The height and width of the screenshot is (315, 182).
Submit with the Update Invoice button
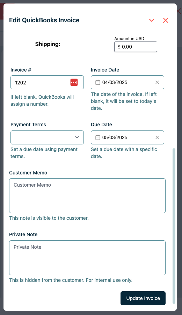pyautogui.click(x=143, y=298)
